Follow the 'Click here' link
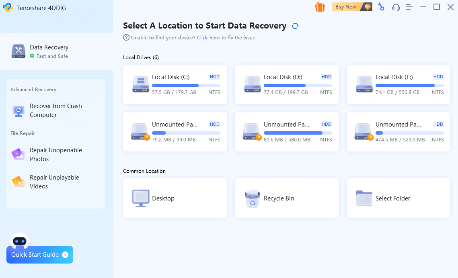Screen dimensions: 458x278 click(208, 38)
